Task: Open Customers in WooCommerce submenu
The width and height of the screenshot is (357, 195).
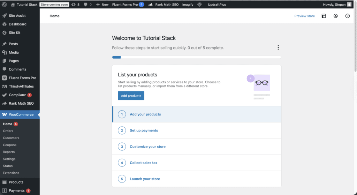Action: click(11, 138)
